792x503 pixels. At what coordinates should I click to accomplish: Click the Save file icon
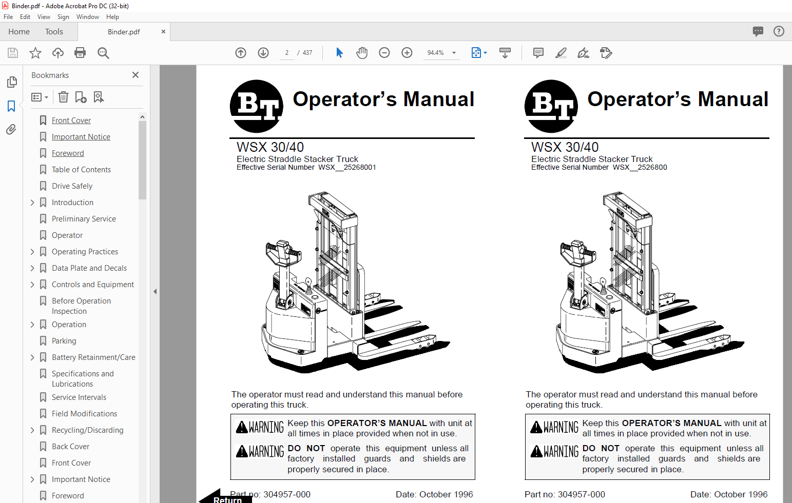(13, 53)
